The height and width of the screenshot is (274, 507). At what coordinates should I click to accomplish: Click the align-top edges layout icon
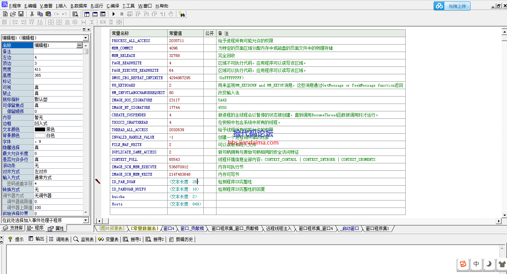click(32, 22)
